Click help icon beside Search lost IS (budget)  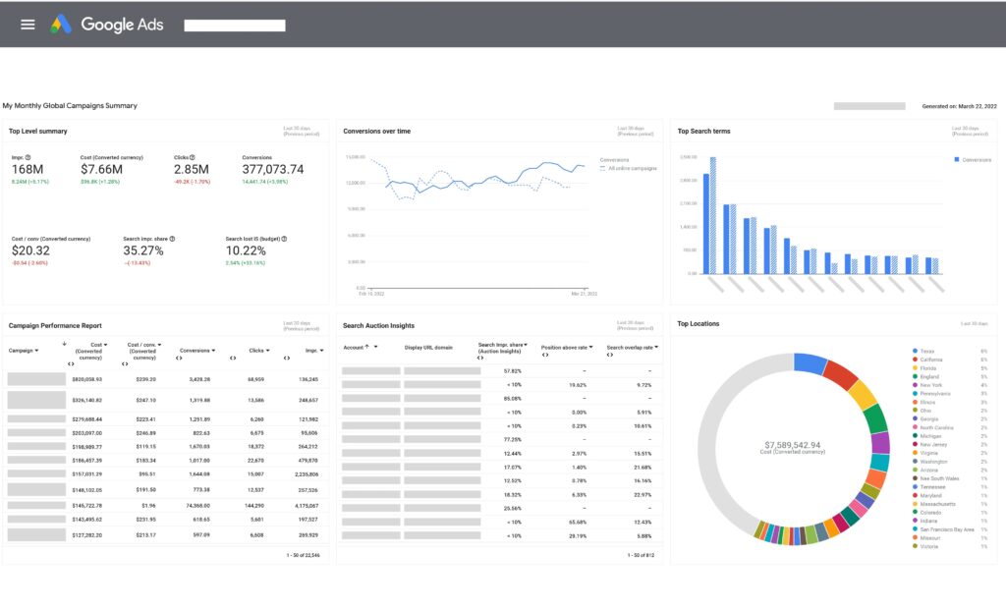click(x=284, y=239)
